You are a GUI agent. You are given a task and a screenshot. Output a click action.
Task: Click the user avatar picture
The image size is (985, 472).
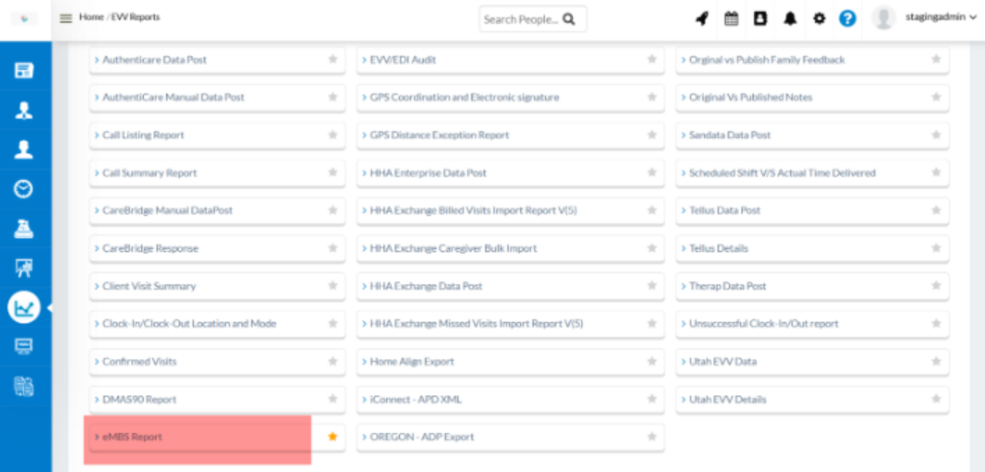click(x=884, y=19)
